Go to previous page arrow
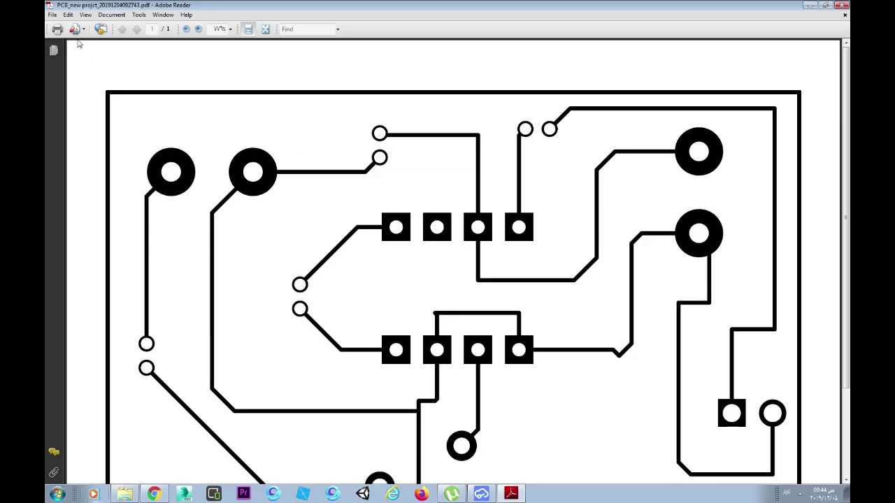This screenshot has height=503, width=895. click(x=122, y=29)
